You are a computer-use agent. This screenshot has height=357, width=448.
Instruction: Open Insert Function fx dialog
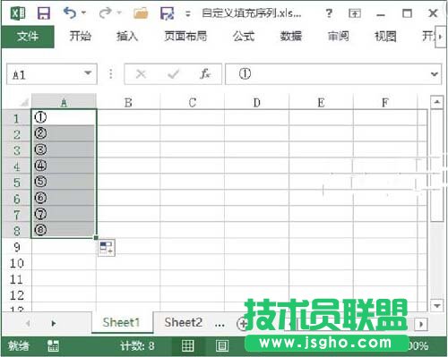tap(205, 73)
